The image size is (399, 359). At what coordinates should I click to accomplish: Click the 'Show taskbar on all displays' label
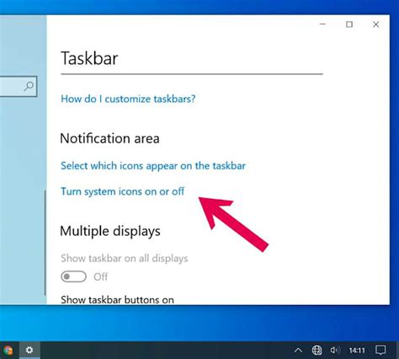(125, 259)
